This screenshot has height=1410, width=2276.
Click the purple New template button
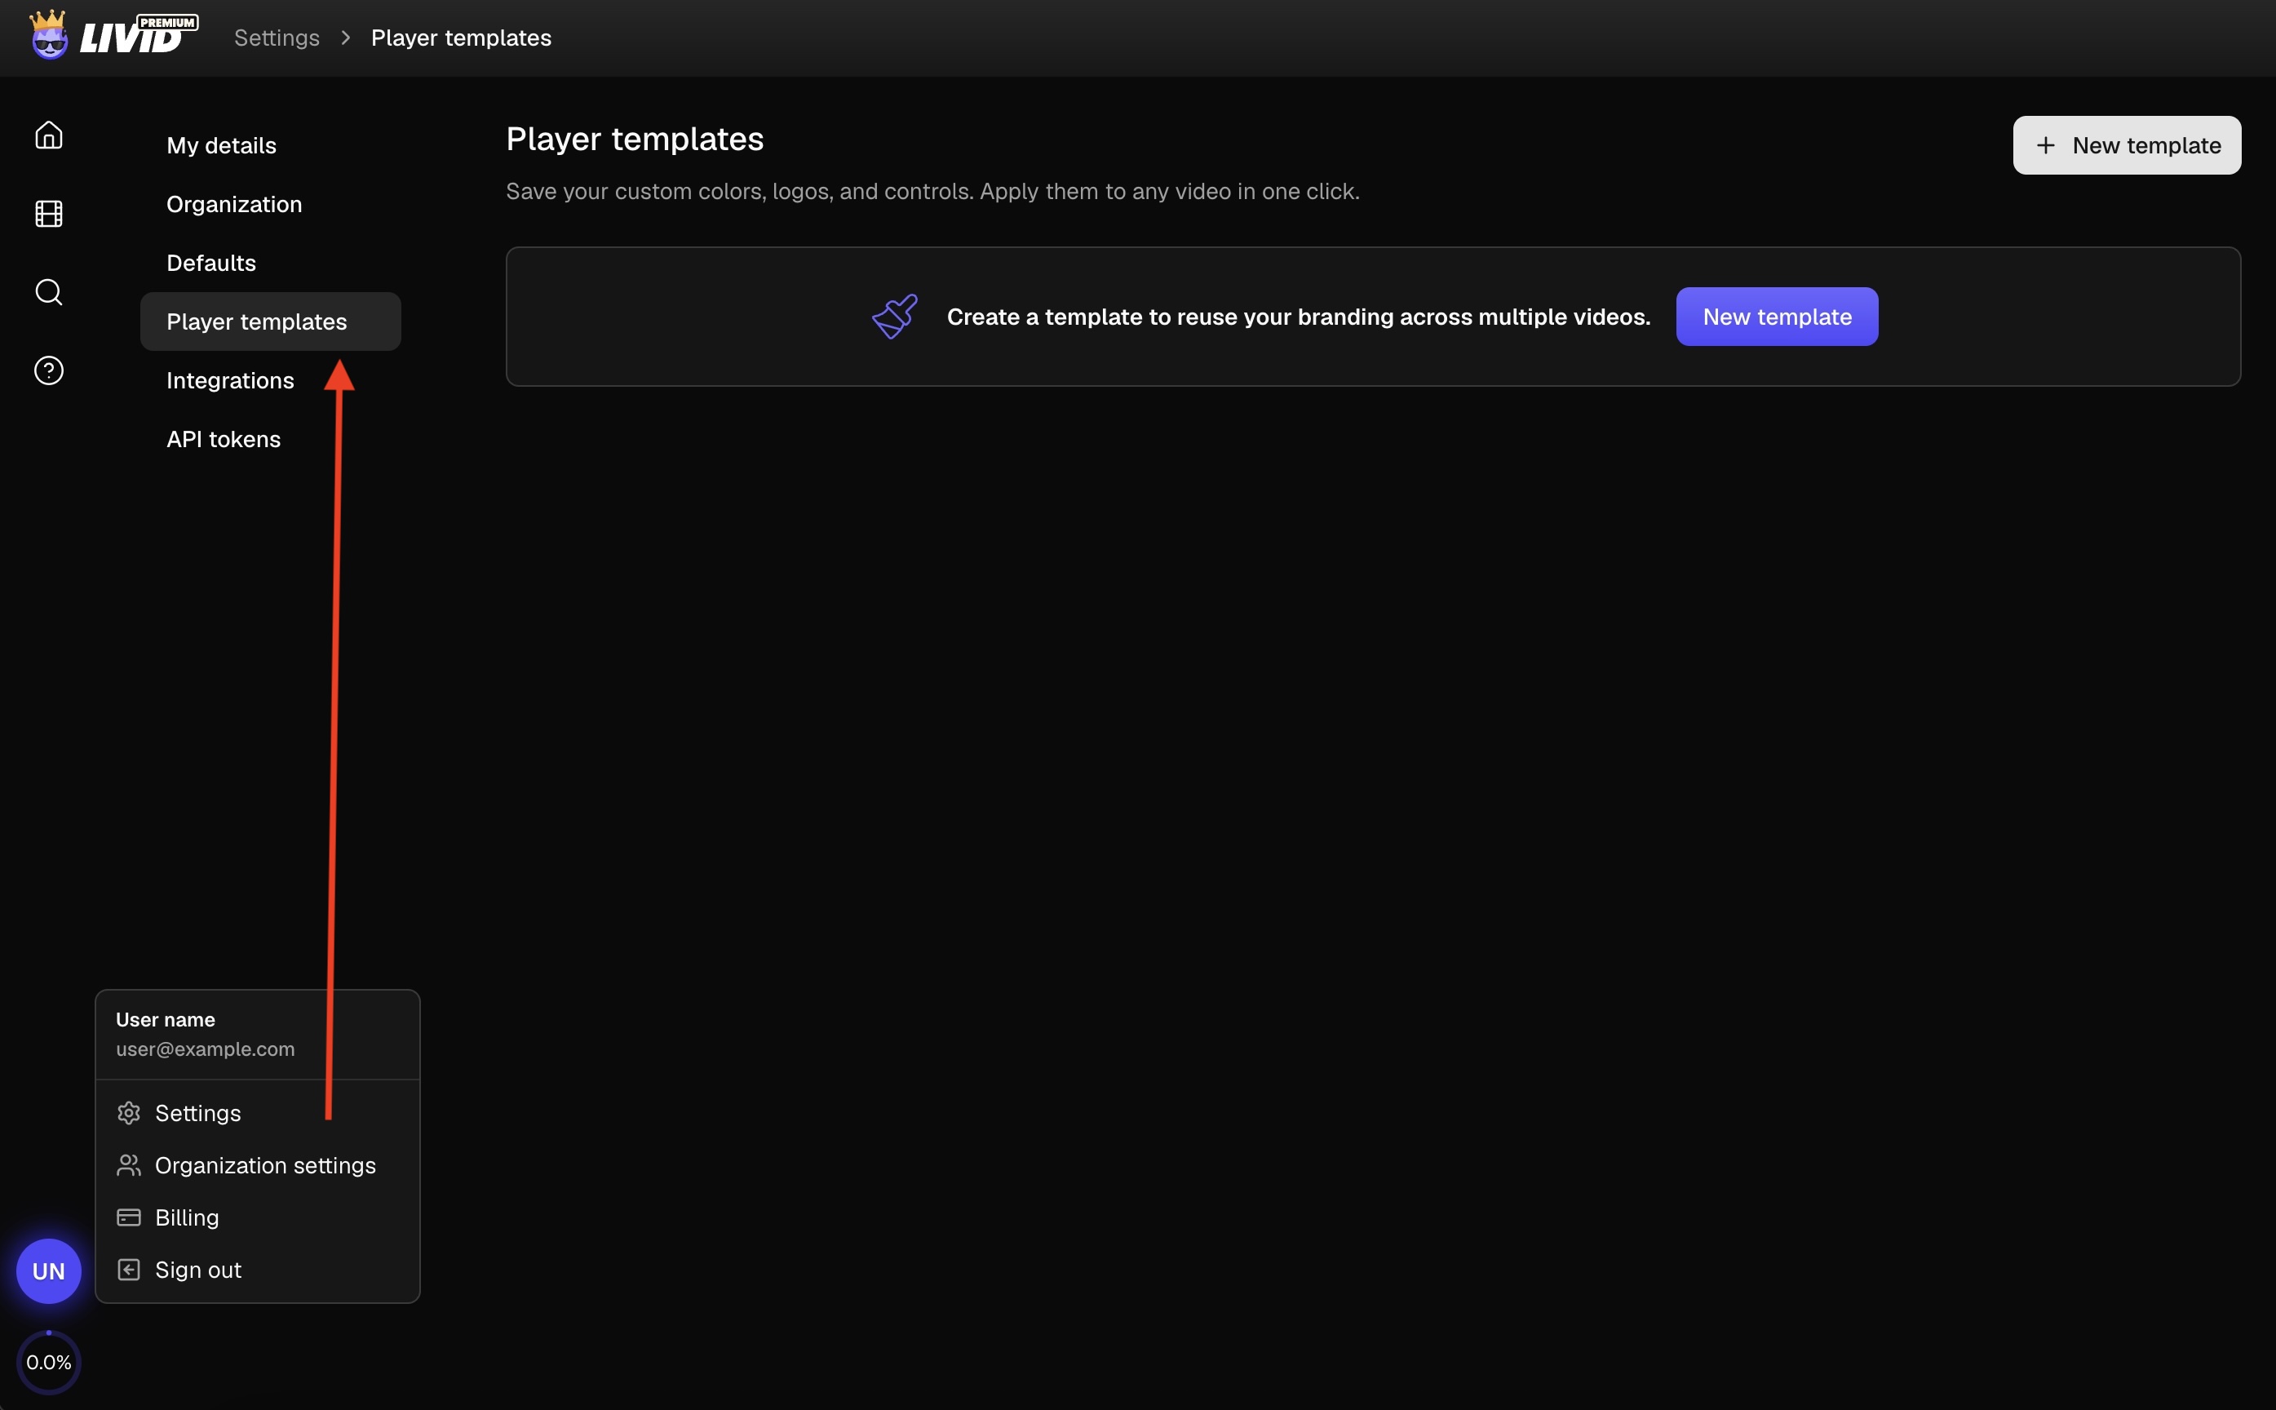point(1777,316)
